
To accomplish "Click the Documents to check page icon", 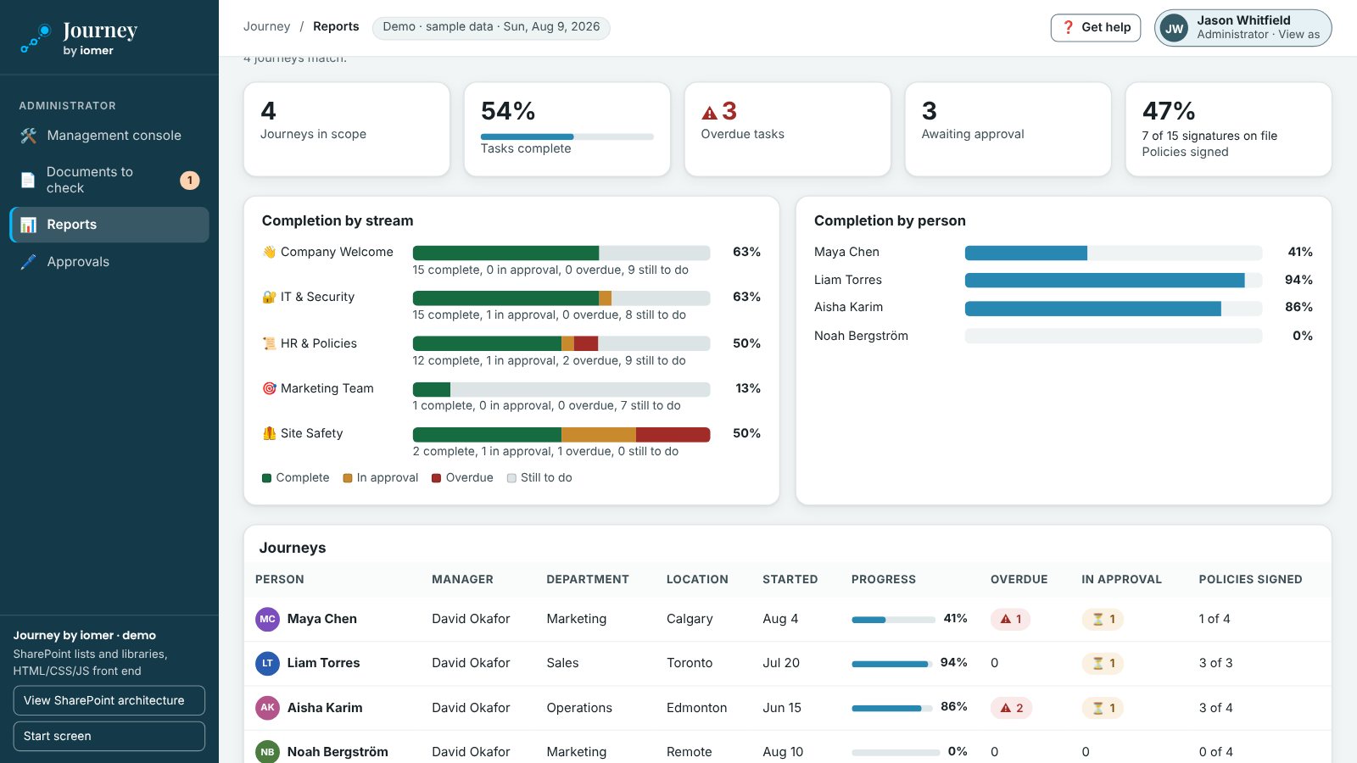I will [28, 180].
